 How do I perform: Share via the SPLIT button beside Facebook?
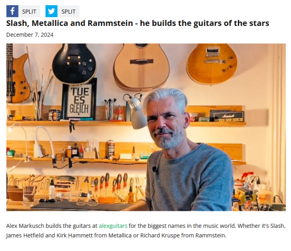pyautogui.click(x=29, y=11)
